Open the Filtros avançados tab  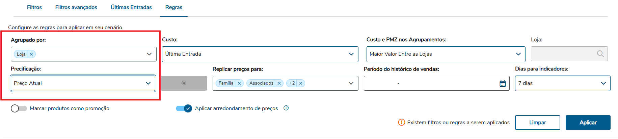pyautogui.click(x=76, y=7)
